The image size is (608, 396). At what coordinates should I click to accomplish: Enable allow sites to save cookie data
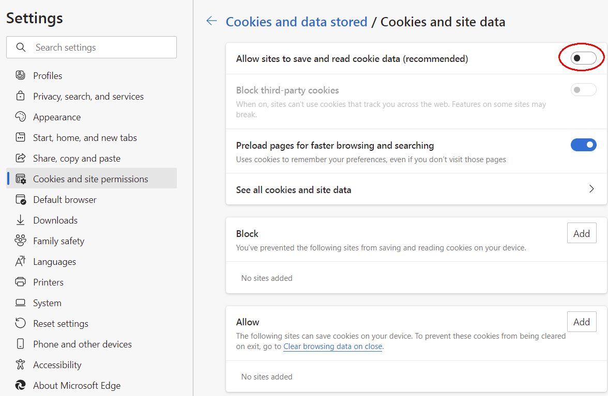point(583,58)
